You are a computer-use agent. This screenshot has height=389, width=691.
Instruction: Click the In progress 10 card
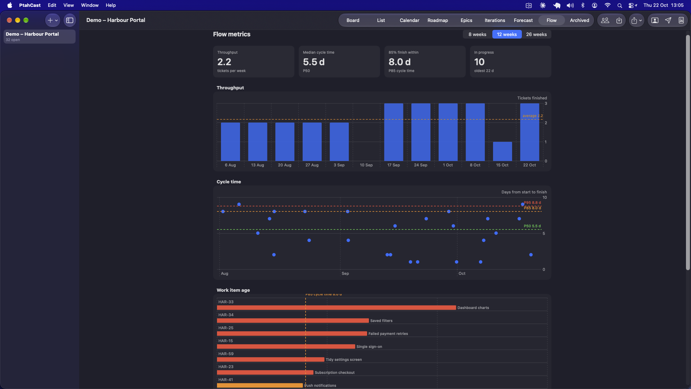(511, 62)
